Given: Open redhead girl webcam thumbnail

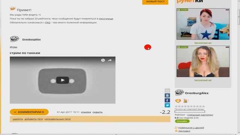Looking at the screenshot, I should coord(203,24).
